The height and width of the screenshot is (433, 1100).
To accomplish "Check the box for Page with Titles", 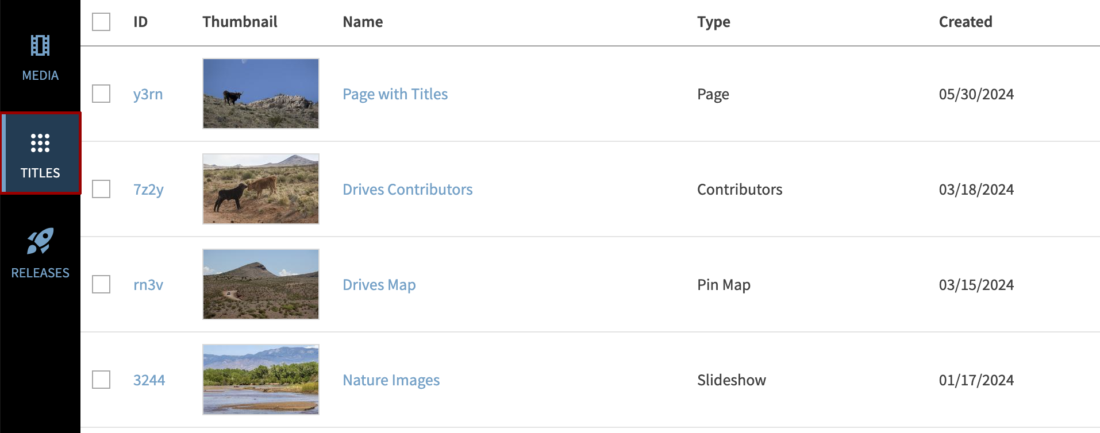I will coord(101,94).
